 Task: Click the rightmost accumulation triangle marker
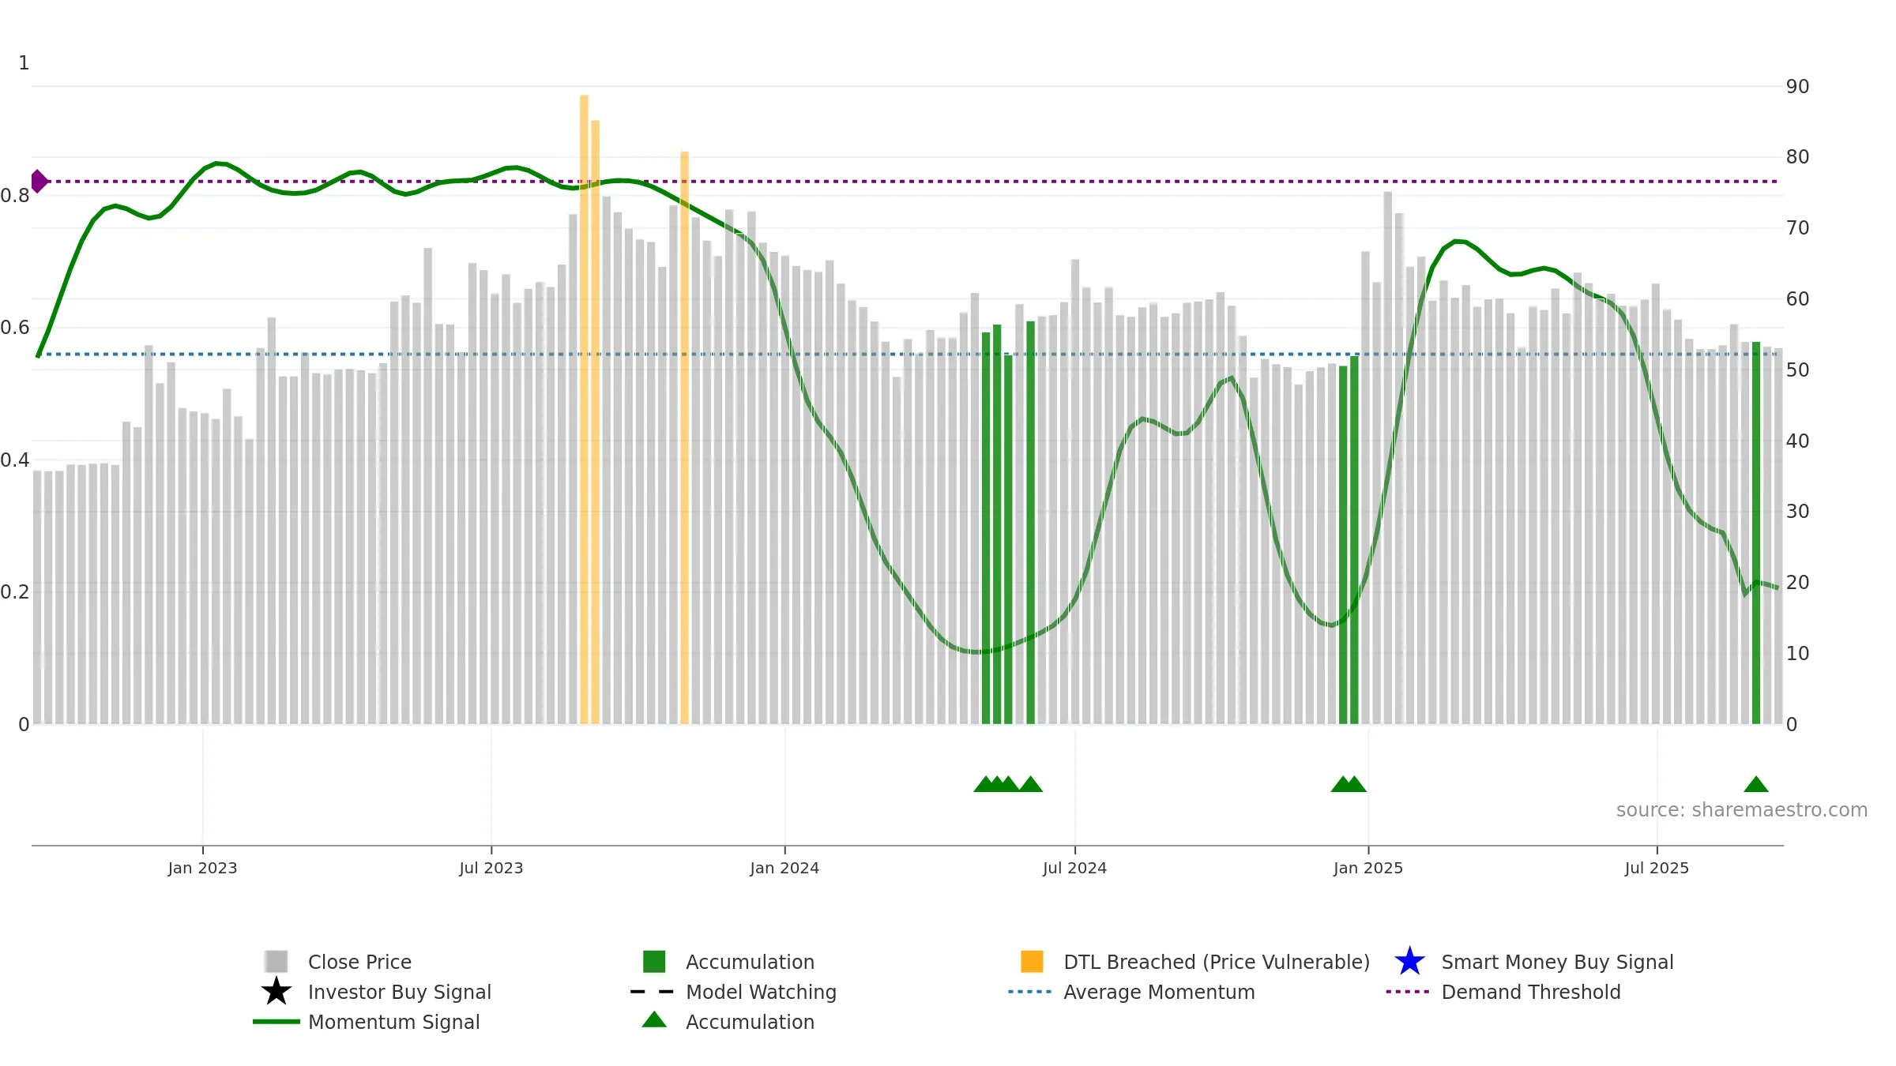coord(1756,784)
